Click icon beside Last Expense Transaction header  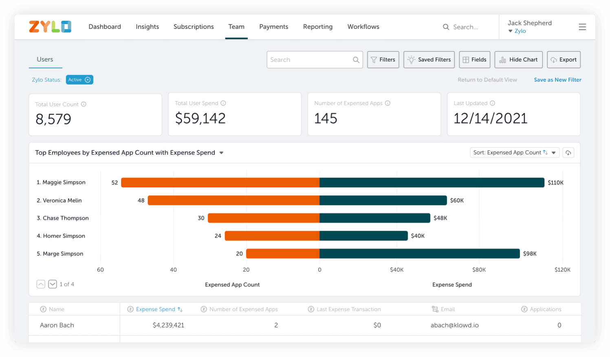click(311, 309)
